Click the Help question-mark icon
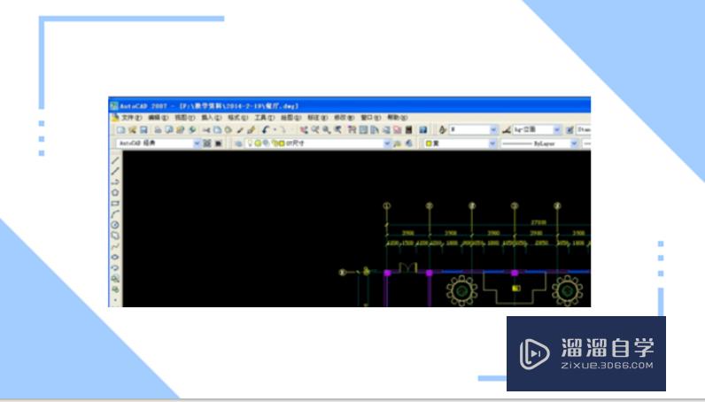The width and height of the screenshot is (705, 402). point(423,130)
